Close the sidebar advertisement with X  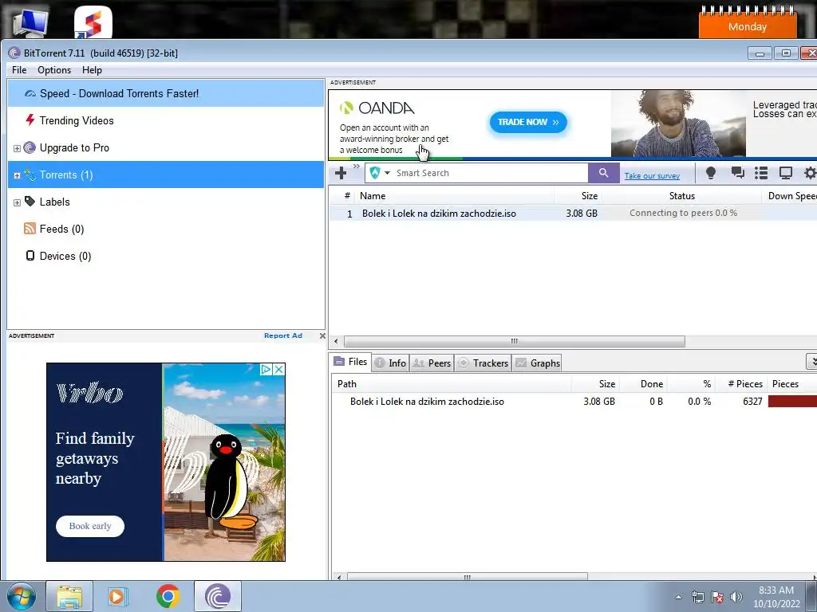[322, 335]
